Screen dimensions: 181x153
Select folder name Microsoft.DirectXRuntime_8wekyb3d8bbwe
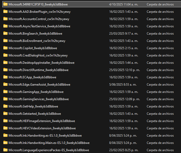tap(38, 70)
